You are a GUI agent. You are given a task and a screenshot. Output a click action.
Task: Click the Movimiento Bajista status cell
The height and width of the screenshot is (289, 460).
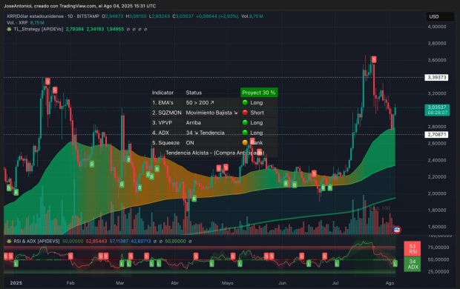click(211, 113)
